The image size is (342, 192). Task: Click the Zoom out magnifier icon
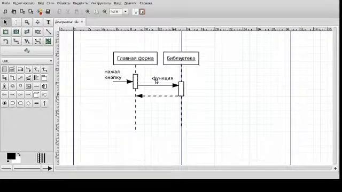pyautogui.click(x=105, y=12)
